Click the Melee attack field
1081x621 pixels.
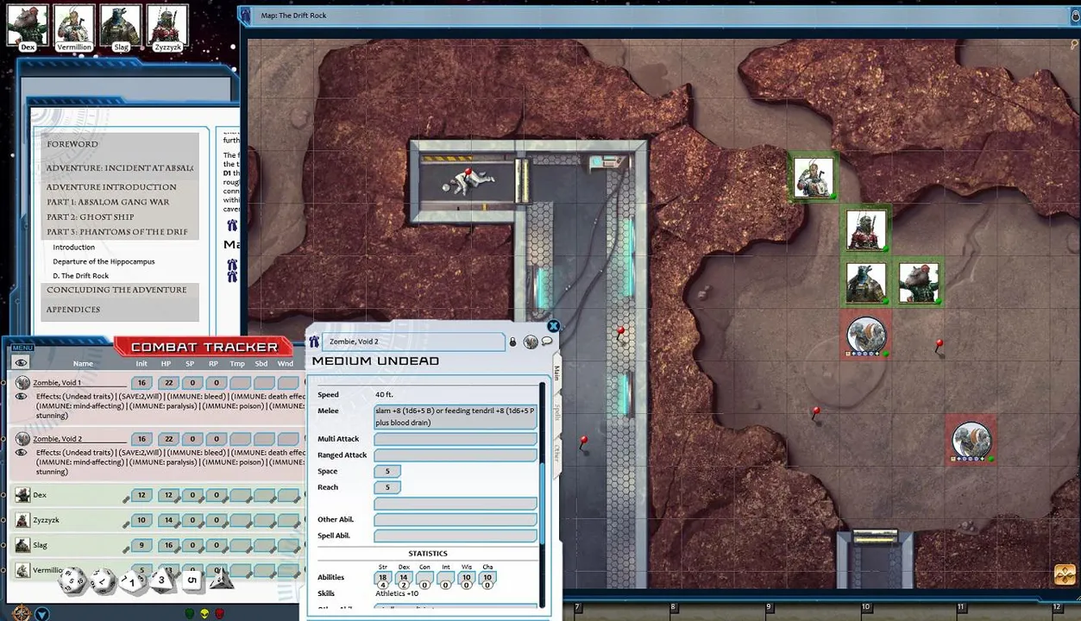[456, 417]
